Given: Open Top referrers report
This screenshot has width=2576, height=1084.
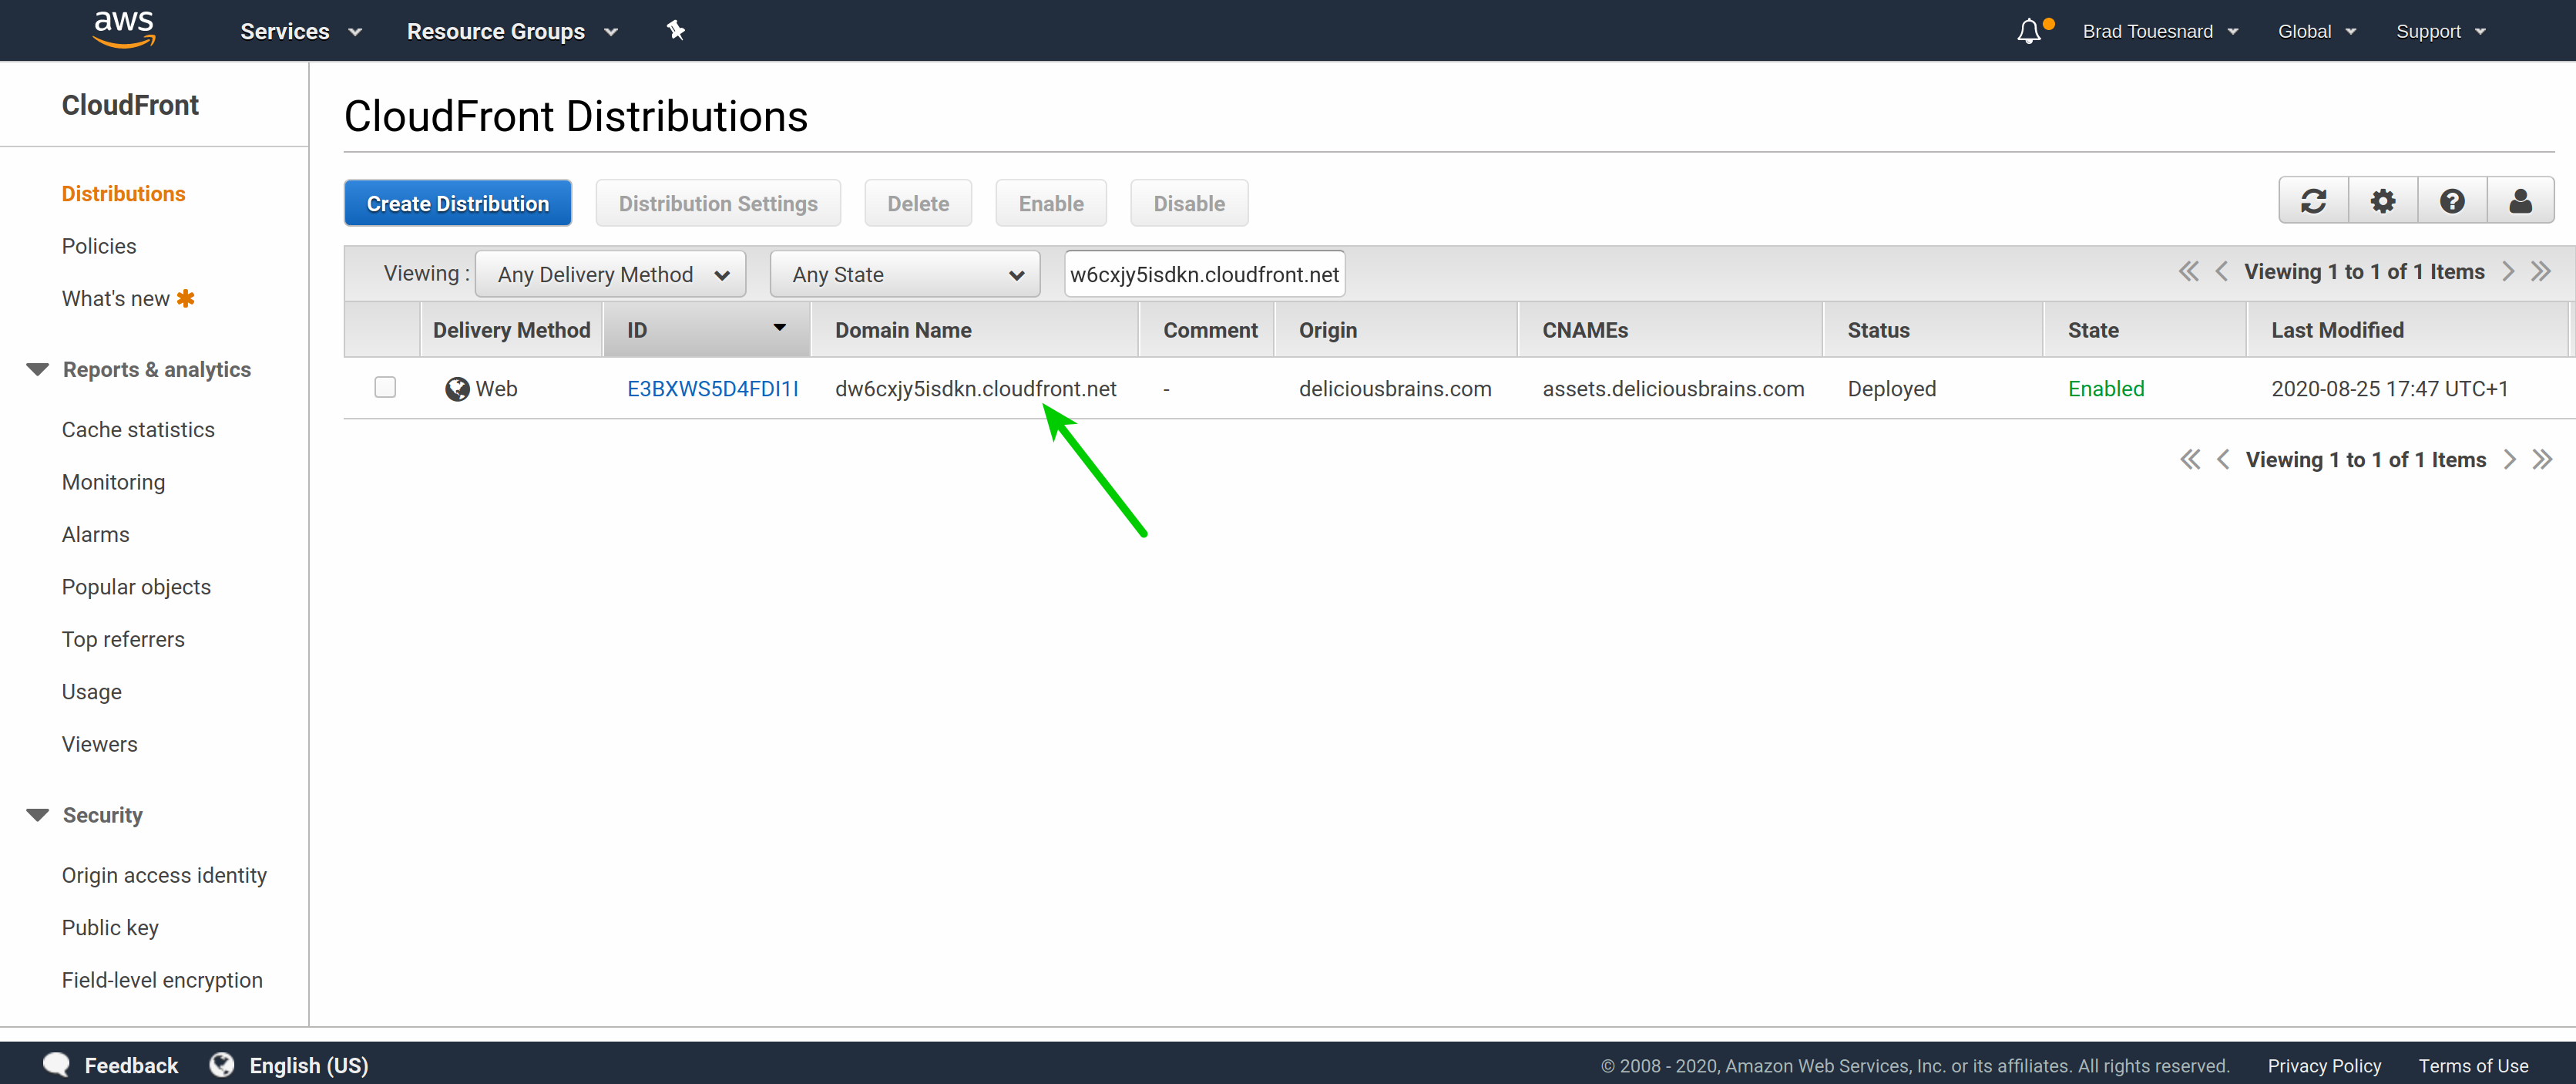Looking at the screenshot, I should click(123, 638).
